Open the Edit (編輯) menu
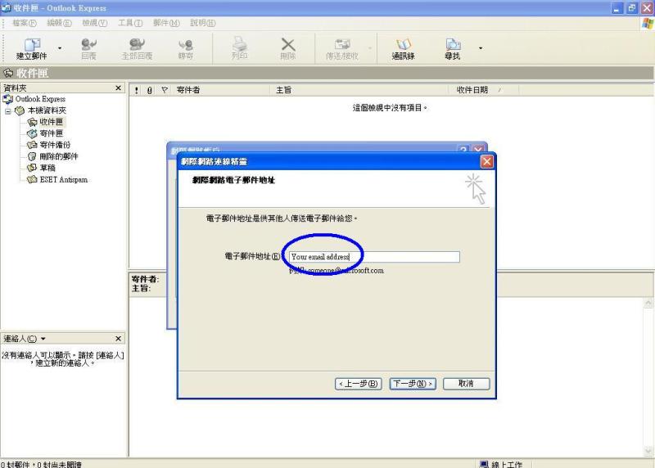The width and height of the screenshot is (655, 468). click(59, 23)
